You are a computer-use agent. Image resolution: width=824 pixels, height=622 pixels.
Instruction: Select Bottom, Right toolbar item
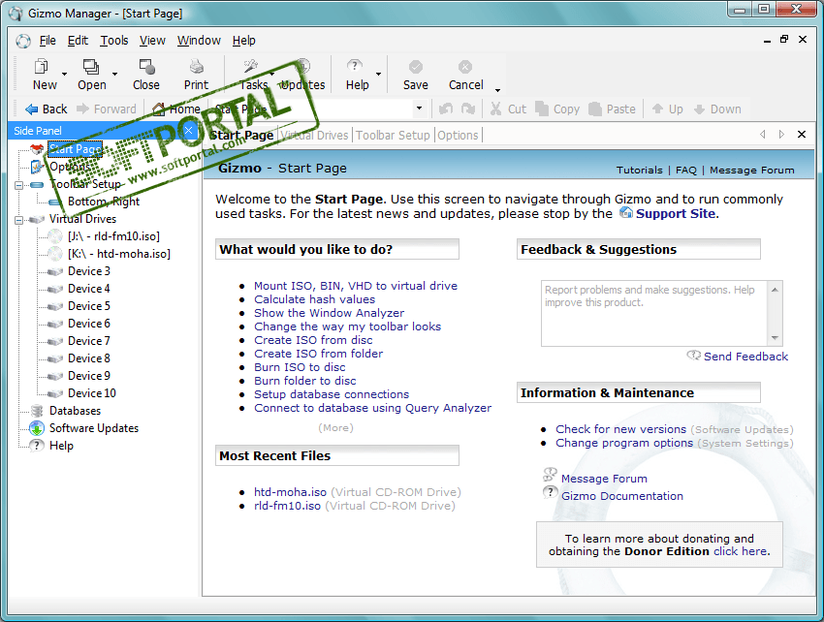104,202
